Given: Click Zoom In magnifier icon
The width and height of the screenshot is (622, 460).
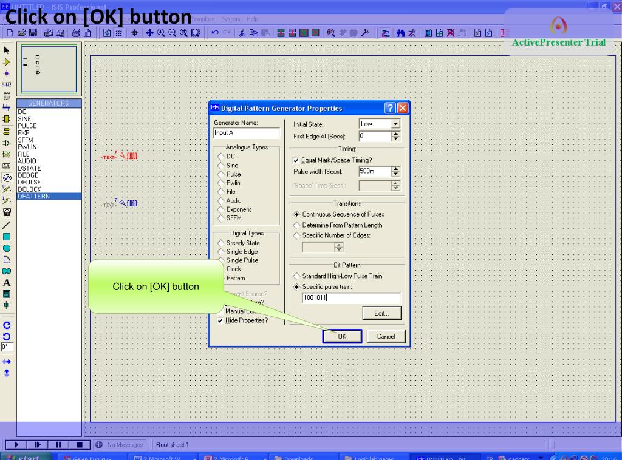Looking at the screenshot, I should pos(160,33).
